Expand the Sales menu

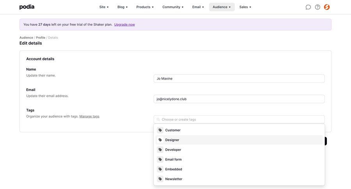point(245,7)
